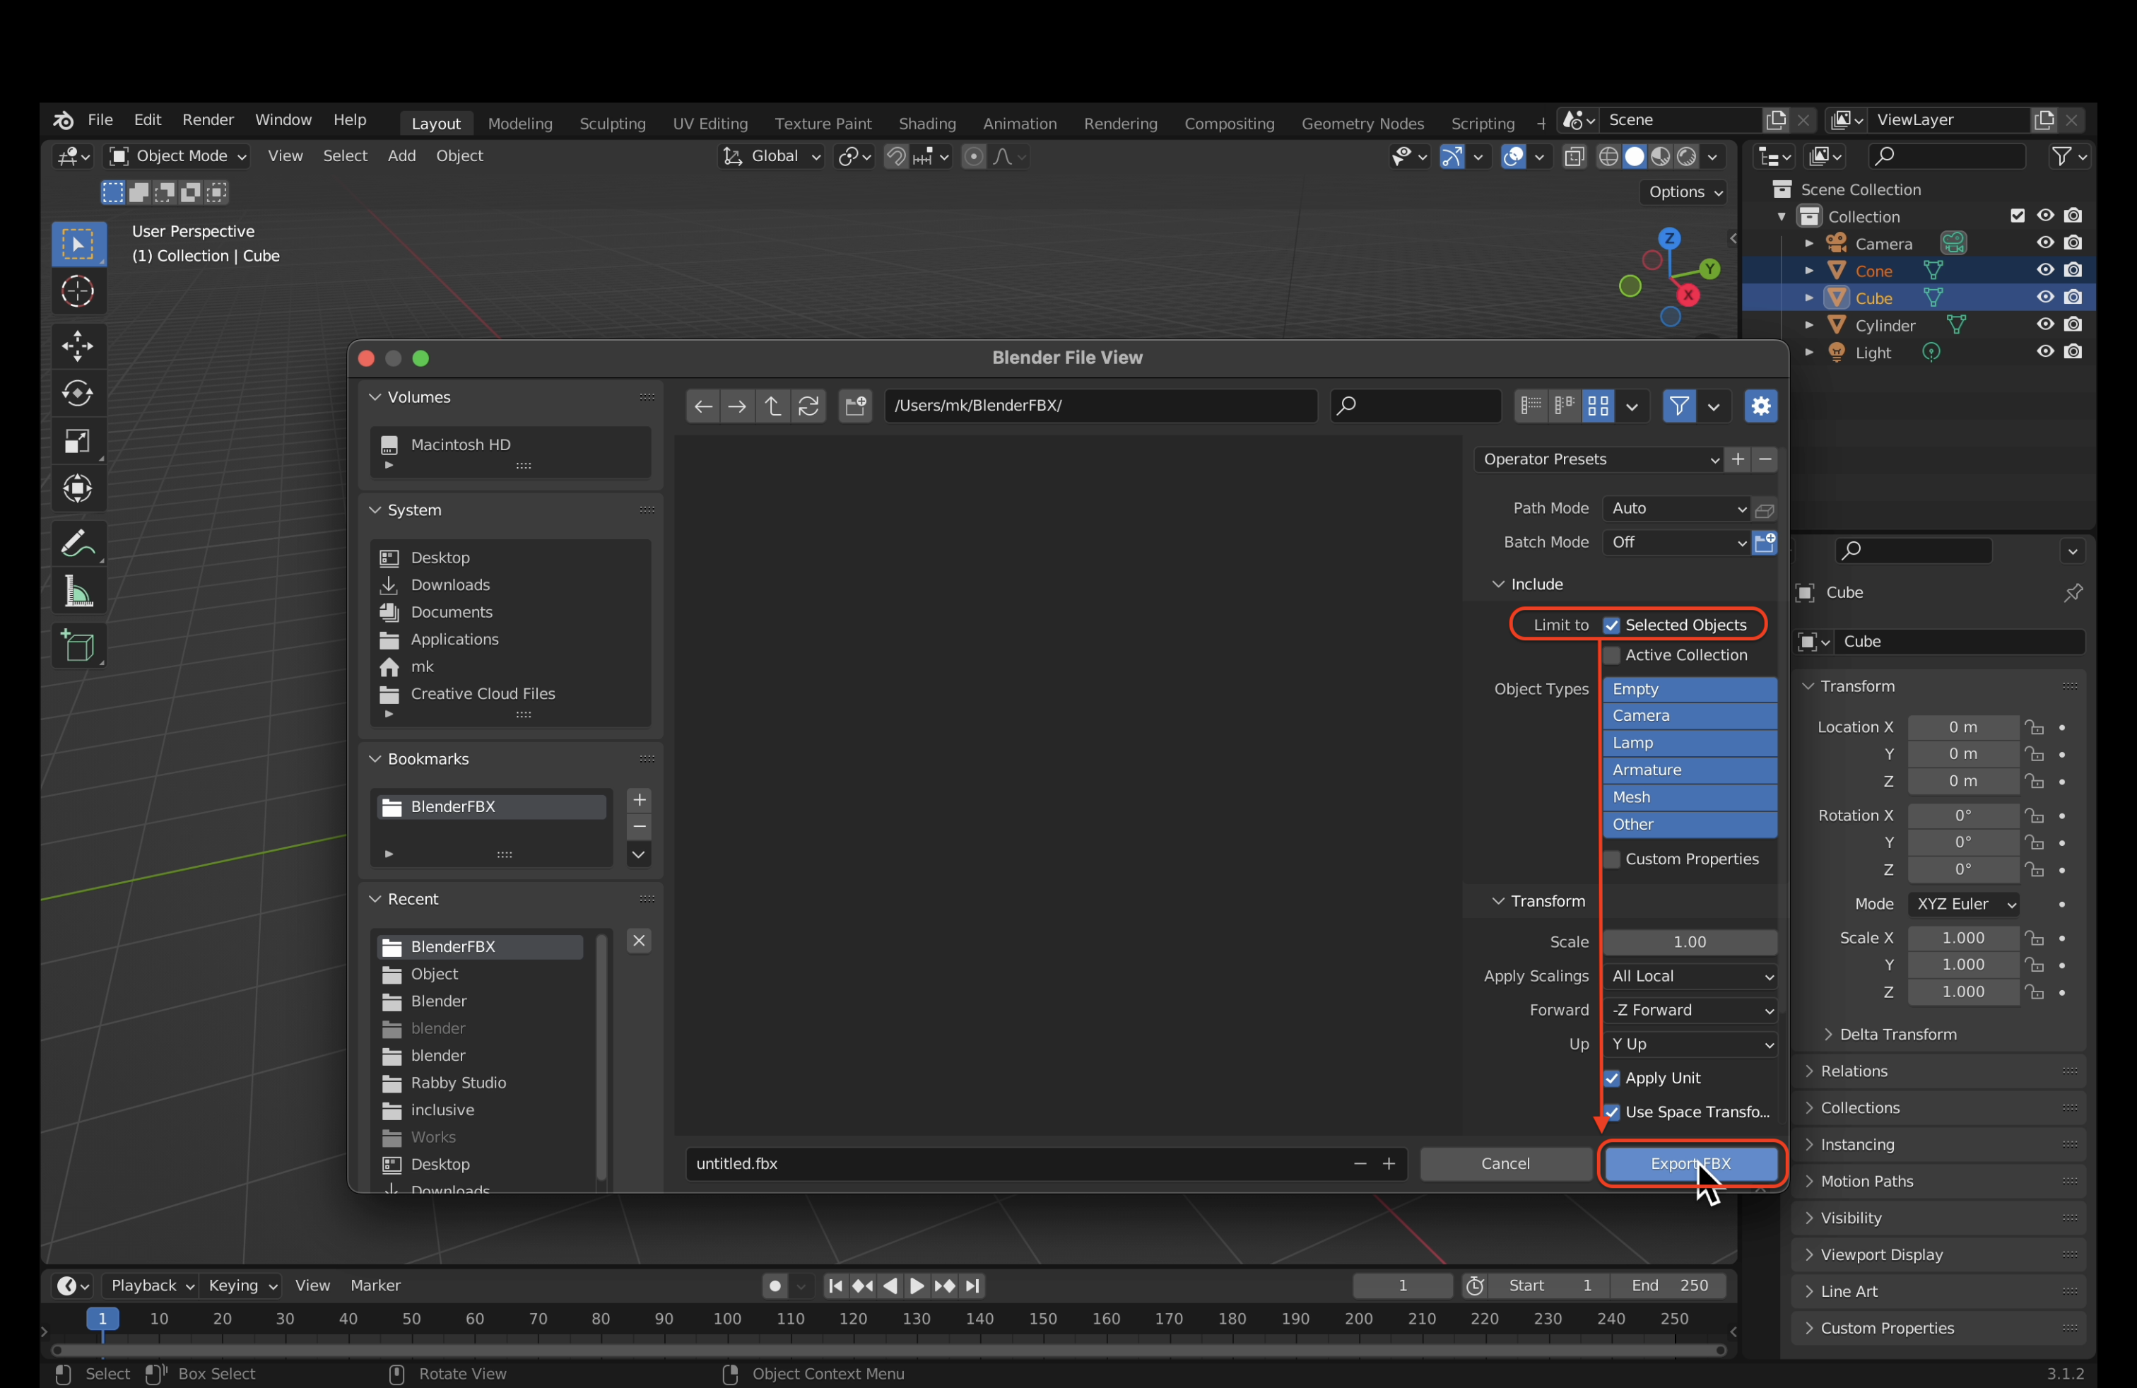
Task: Toggle auto keying record button
Action: [775, 1286]
